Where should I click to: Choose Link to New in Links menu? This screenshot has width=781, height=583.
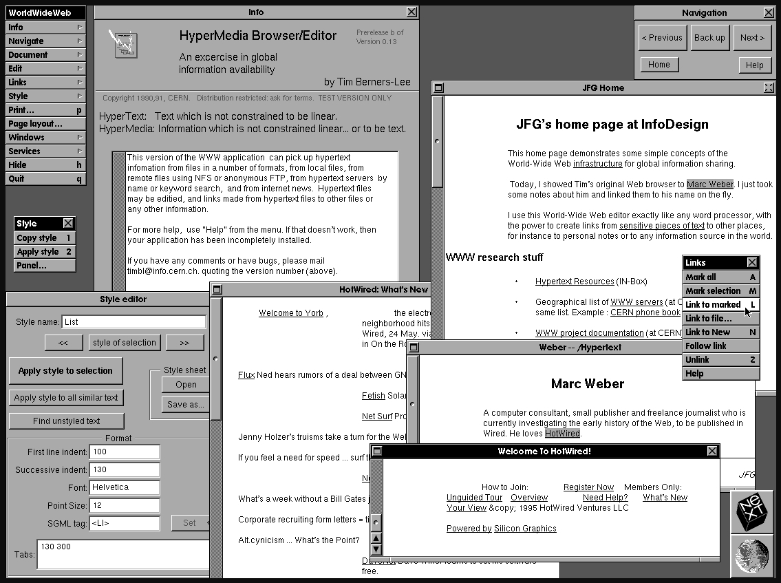[x=720, y=332]
